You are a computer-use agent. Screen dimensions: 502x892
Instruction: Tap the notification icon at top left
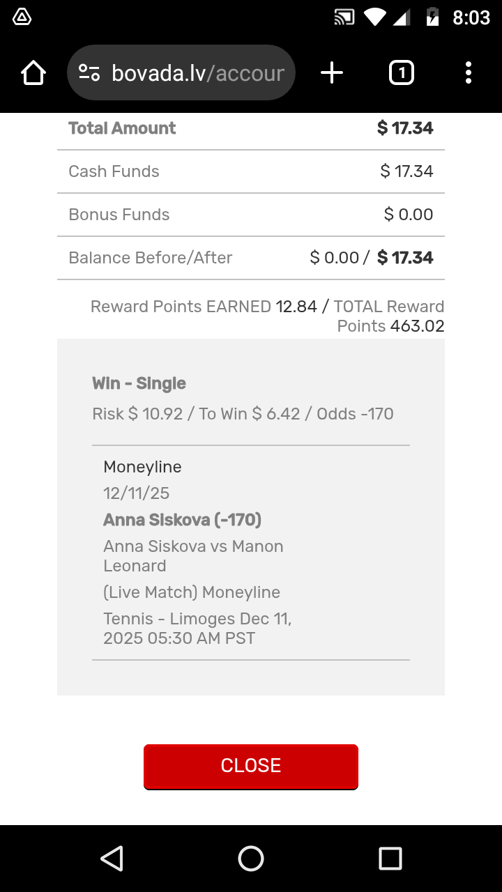click(x=22, y=17)
